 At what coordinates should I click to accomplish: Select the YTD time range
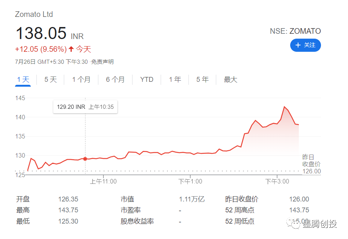pyautogui.click(x=146, y=80)
